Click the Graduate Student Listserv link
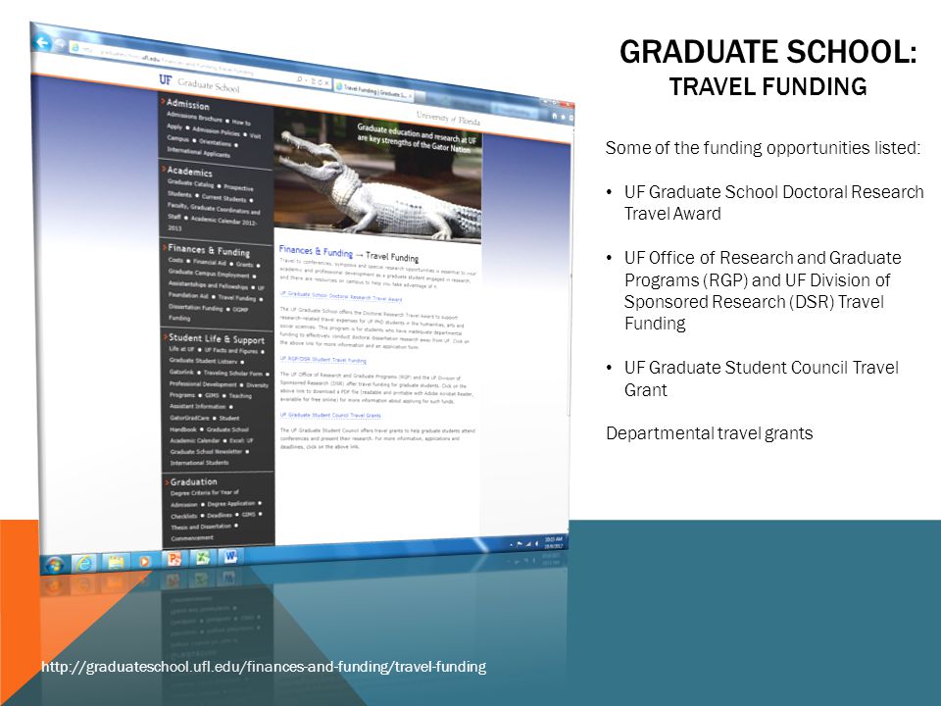This screenshot has height=706, width=941. coord(204,361)
